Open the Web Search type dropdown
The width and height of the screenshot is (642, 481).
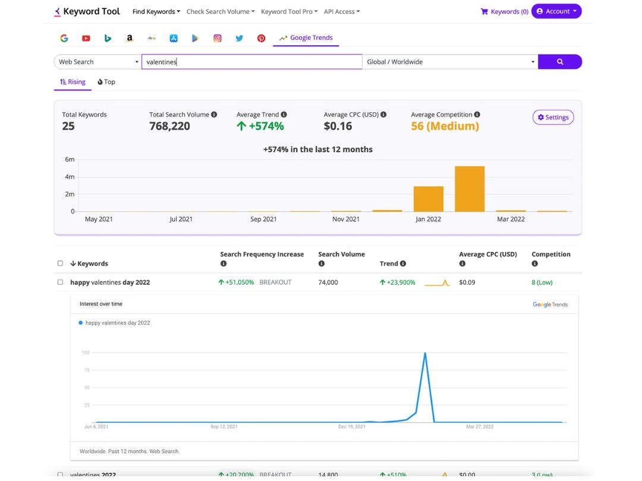pos(97,61)
